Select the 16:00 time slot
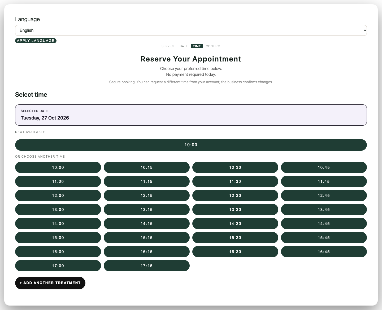 (58, 252)
